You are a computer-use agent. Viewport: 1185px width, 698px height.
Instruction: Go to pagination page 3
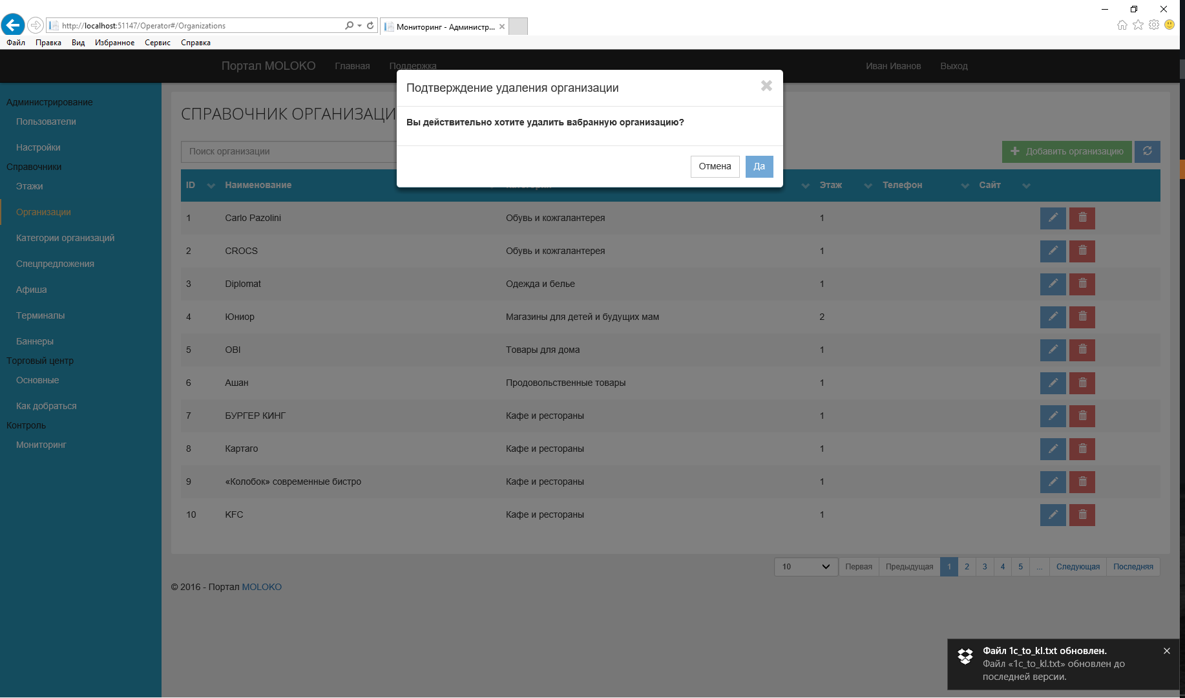tap(985, 567)
